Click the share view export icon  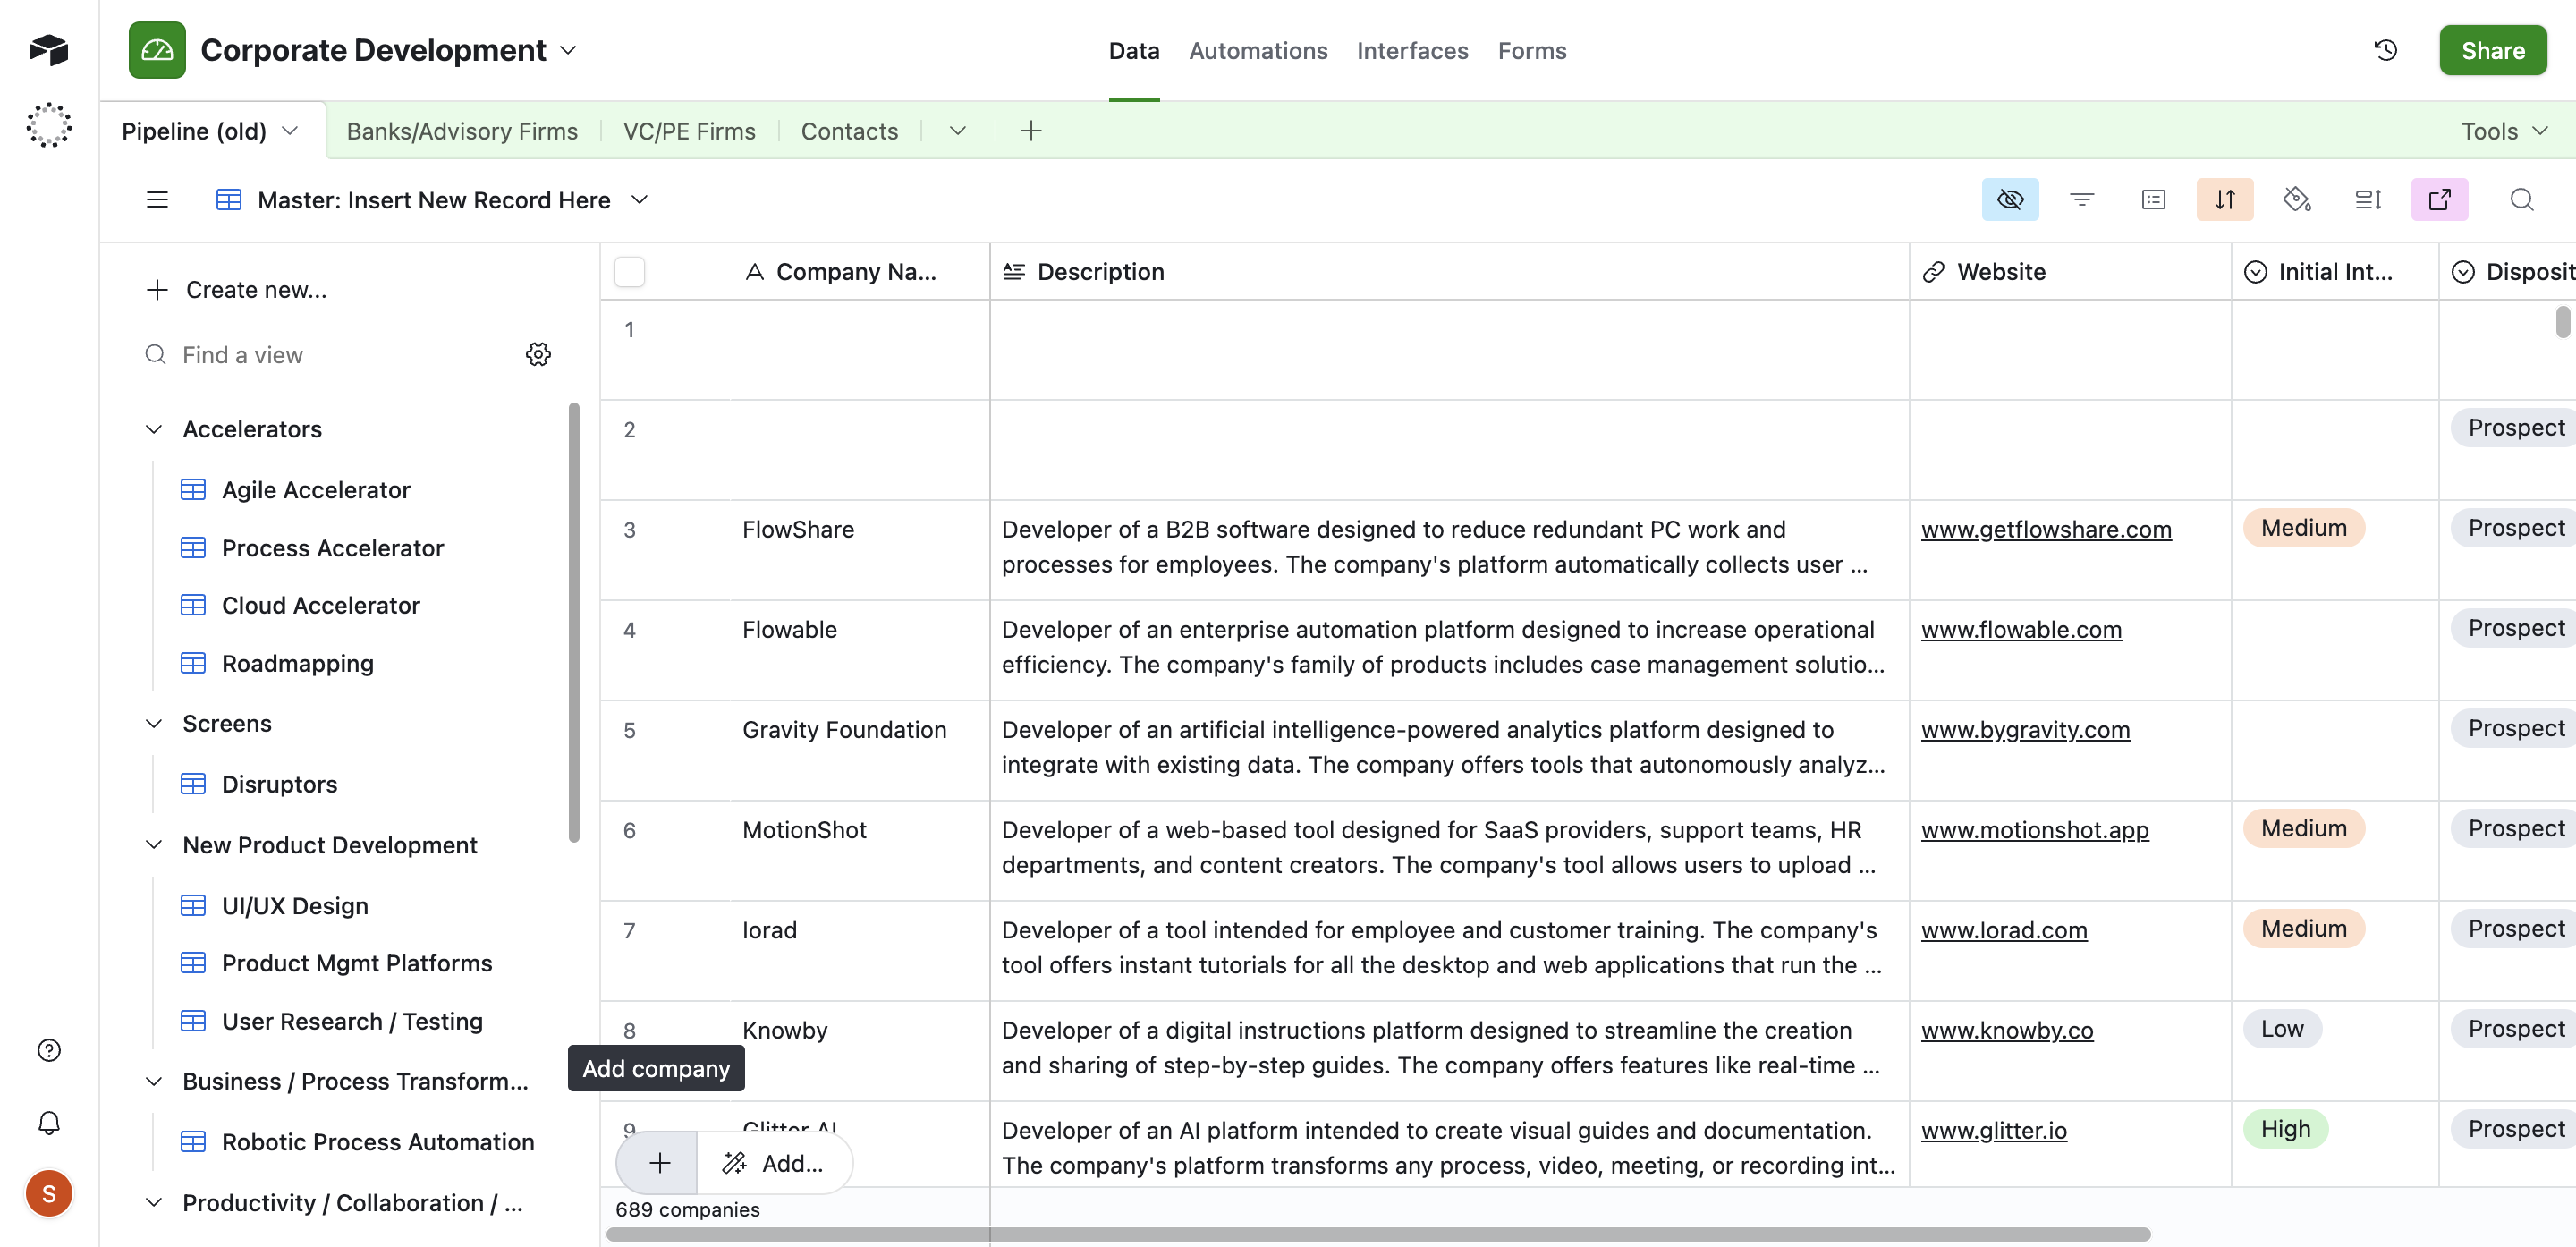point(2439,200)
